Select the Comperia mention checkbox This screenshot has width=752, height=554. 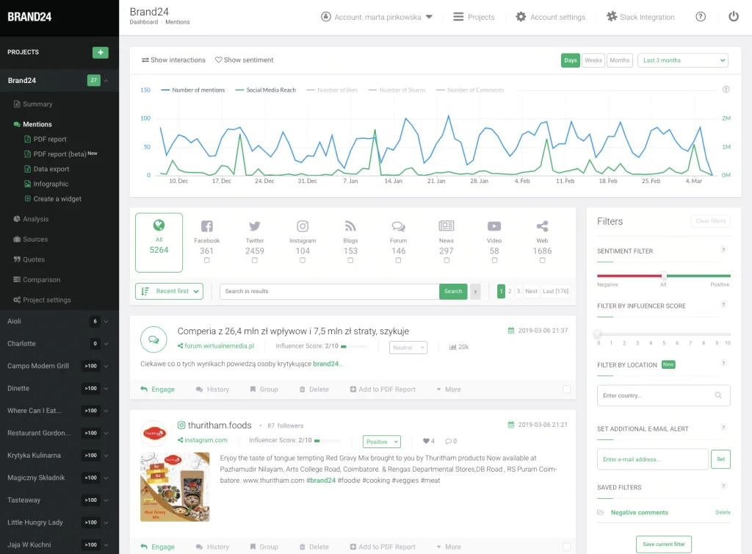click(566, 389)
